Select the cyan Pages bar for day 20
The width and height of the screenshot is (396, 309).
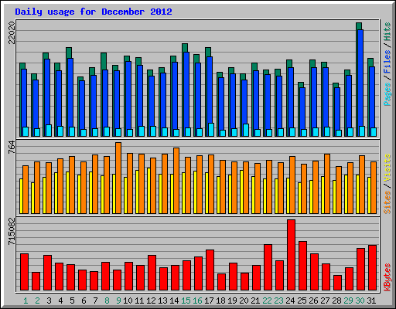click(x=246, y=130)
